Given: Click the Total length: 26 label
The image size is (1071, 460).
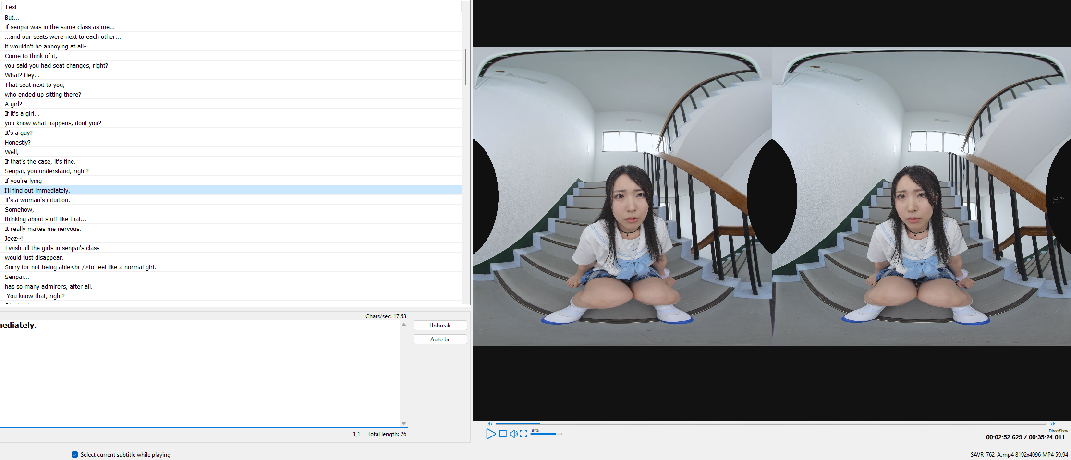Looking at the screenshot, I should pos(387,434).
